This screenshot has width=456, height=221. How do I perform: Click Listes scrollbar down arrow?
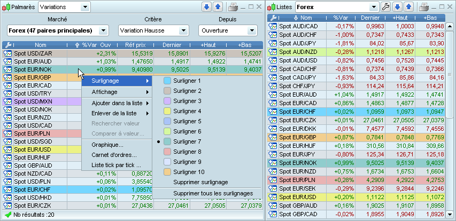pyautogui.click(x=450, y=215)
